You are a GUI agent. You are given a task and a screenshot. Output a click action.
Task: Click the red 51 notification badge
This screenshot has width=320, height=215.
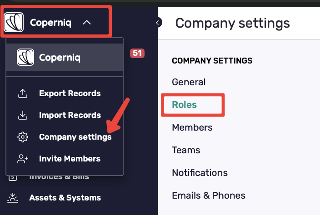[x=137, y=53]
